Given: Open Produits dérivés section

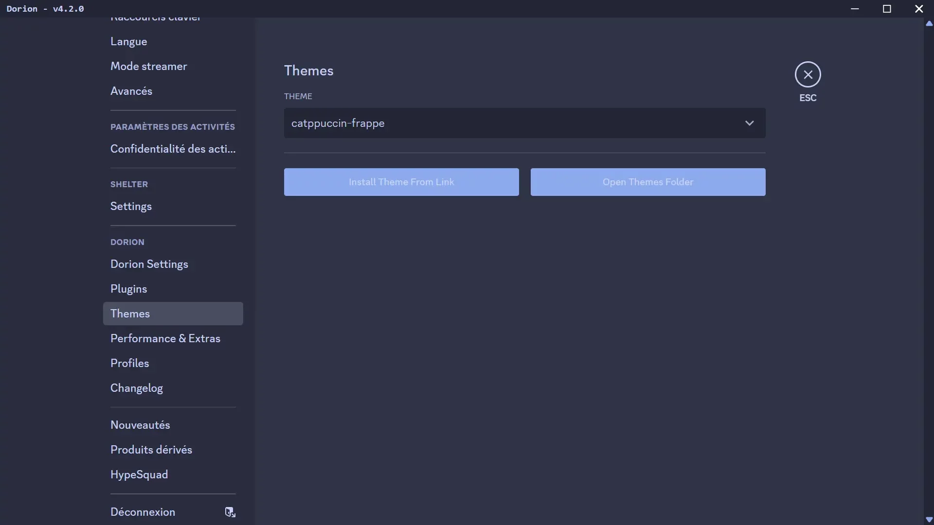Looking at the screenshot, I should coord(151,449).
